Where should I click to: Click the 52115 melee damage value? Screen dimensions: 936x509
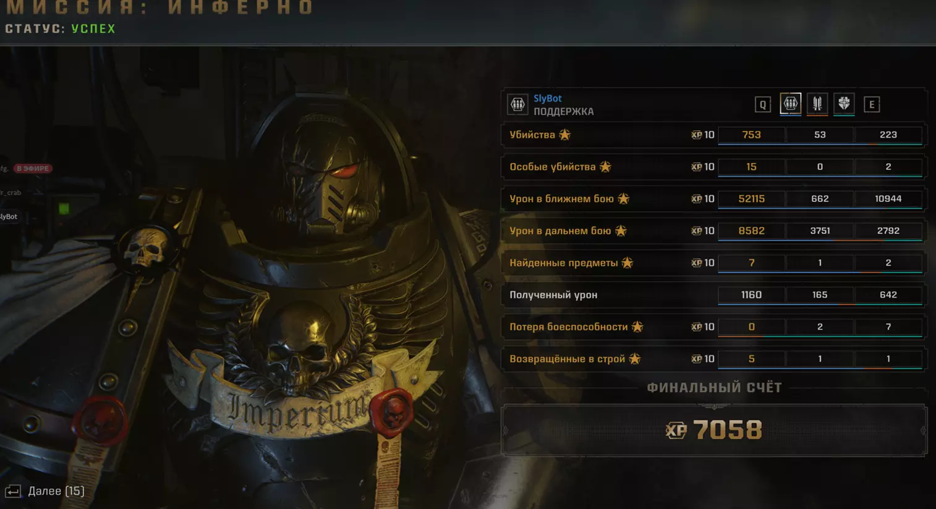click(x=752, y=199)
